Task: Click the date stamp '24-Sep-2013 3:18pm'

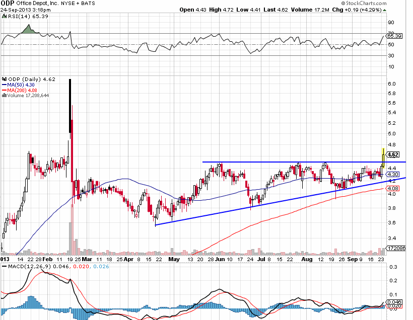Action: [x=26, y=10]
